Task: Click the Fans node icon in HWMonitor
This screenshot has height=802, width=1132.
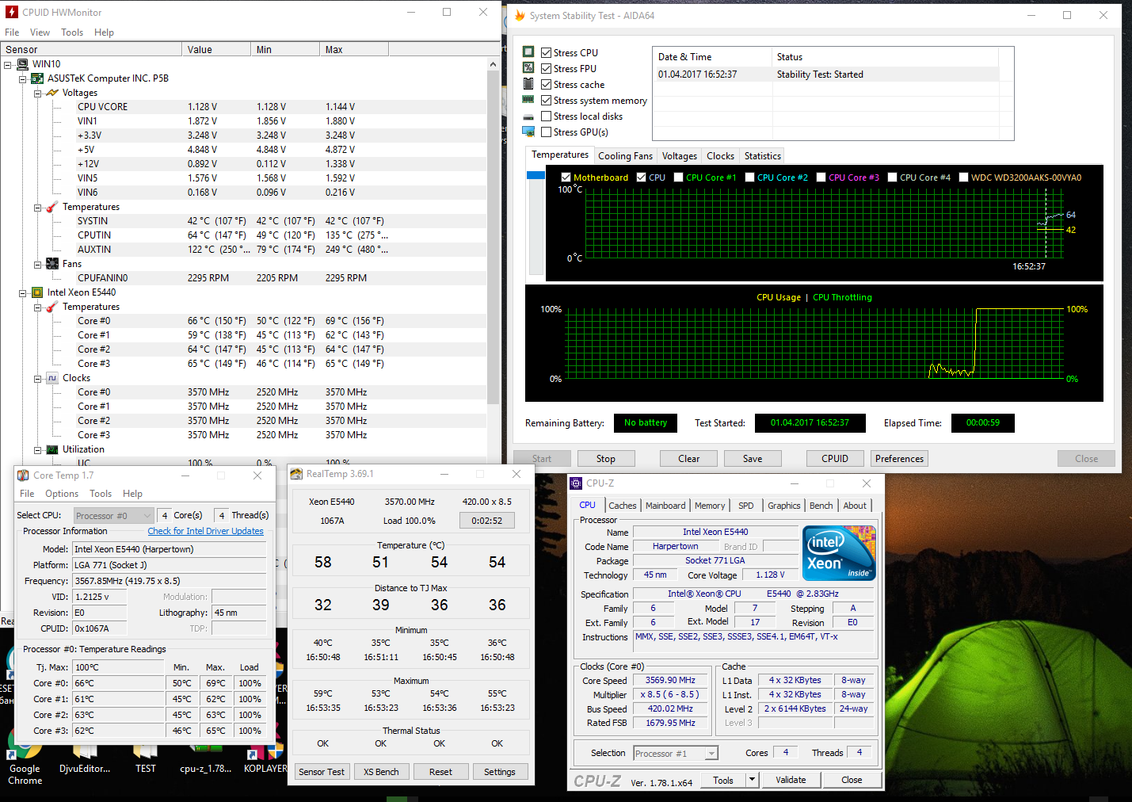Action: point(52,264)
